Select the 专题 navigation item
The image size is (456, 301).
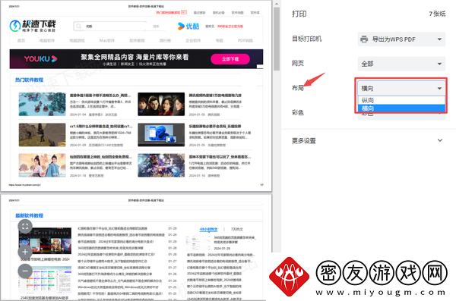[220, 40]
